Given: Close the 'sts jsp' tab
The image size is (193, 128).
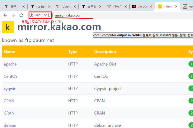Looking at the screenshot, I should (x=49, y=6).
